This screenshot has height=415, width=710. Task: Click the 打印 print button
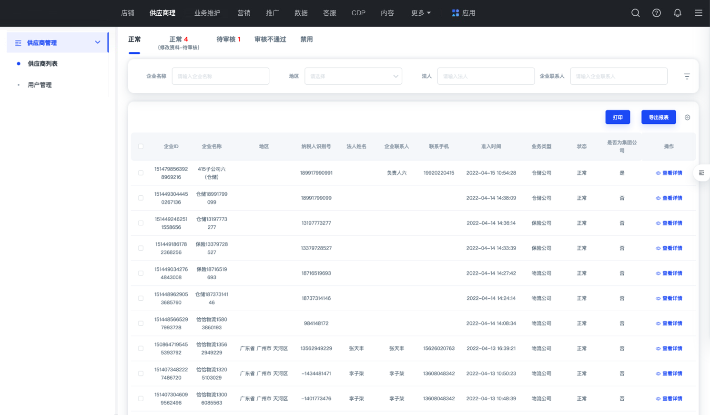click(618, 117)
